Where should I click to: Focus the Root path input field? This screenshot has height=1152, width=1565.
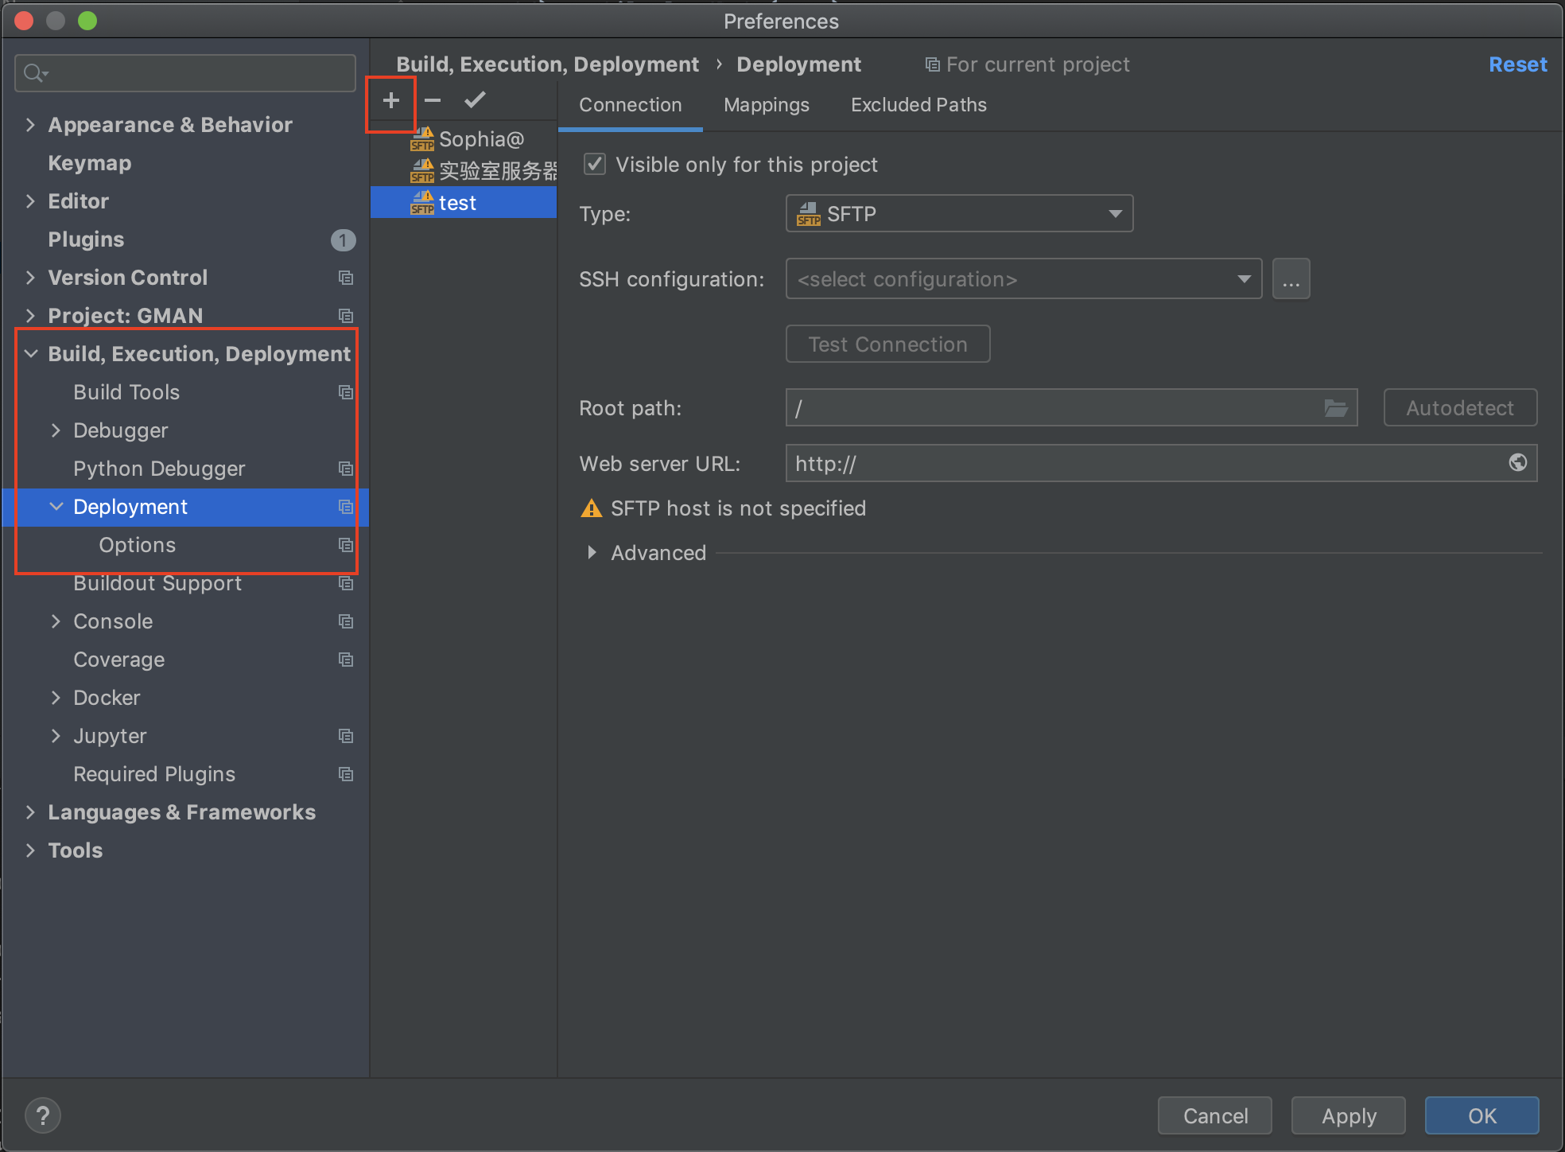coord(1071,407)
